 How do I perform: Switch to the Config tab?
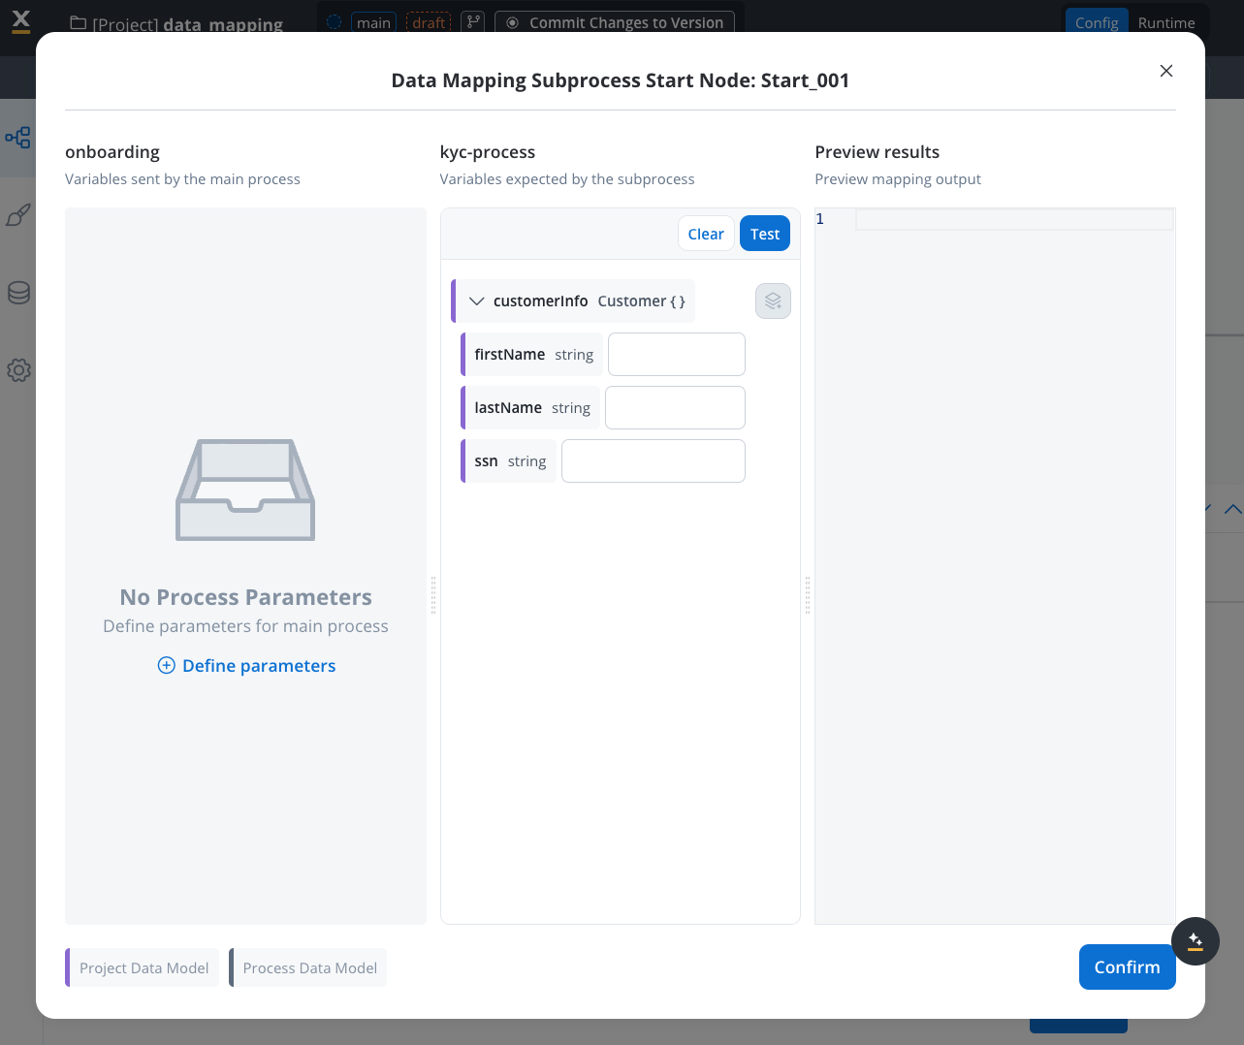click(1096, 22)
